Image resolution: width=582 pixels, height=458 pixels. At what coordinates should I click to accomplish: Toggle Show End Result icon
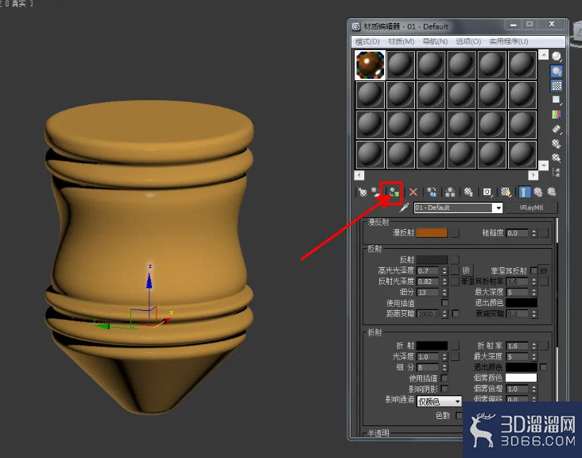(524, 192)
